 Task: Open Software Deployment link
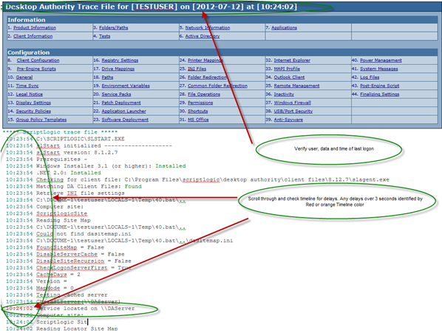tap(125, 120)
